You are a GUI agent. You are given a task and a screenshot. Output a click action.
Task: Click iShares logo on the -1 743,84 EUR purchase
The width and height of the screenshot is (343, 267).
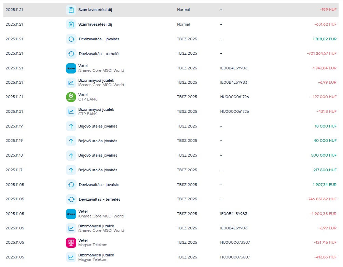tap(71, 68)
